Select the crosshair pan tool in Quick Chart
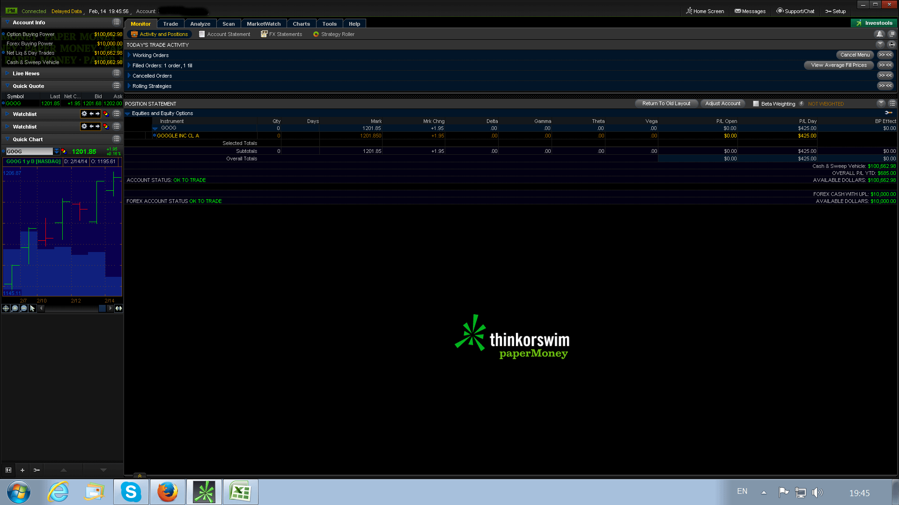 [x=6, y=308]
